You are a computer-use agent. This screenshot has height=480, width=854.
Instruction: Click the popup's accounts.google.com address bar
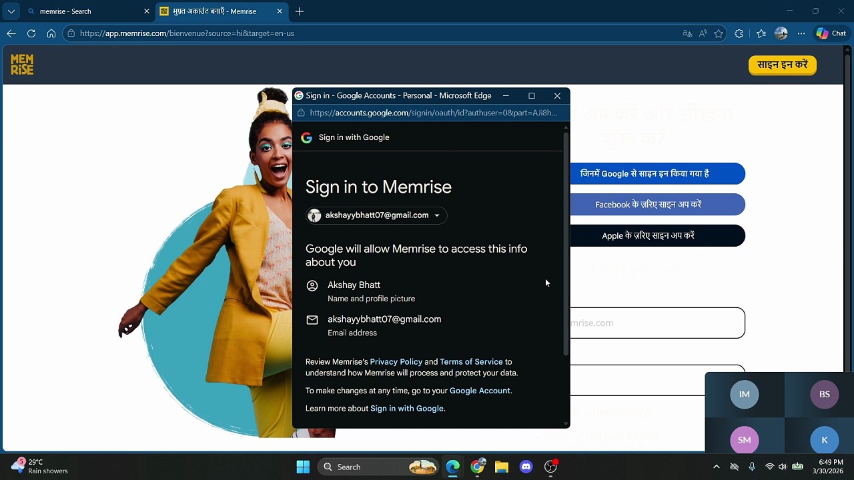[433, 113]
